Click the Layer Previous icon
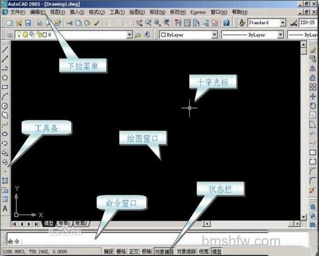This screenshot has height=256, width=319. coord(147,35)
